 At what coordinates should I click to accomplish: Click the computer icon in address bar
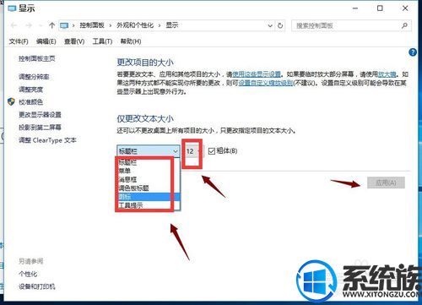point(64,25)
